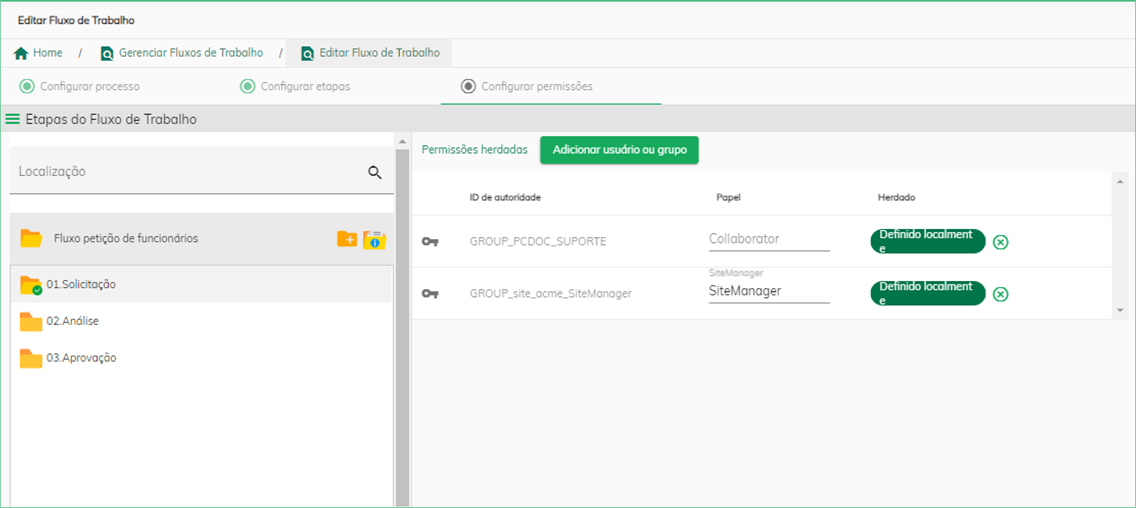Click page title Editar Fluxo de Trabalho
1136x508 pixels.
click(76, 20)
